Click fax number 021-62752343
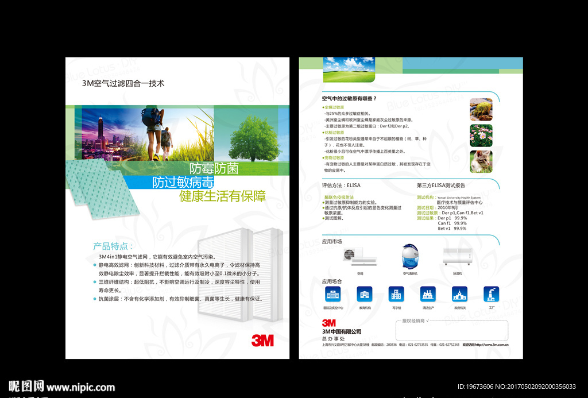Image resolution: width=588 pixels, height=398 pixels. (x=449, y=345)
